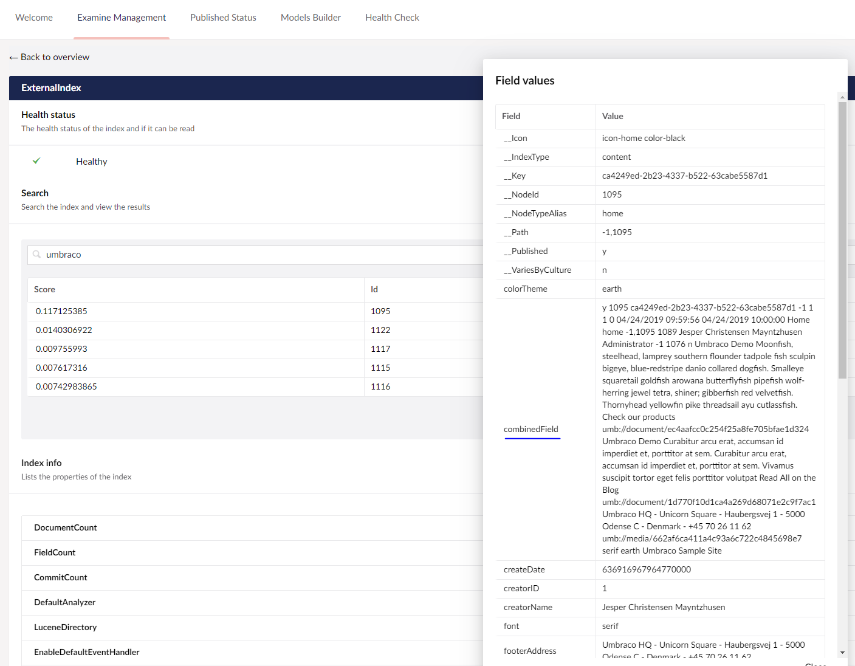Click the Score column header
Screen dimensions: 855x666
tap(44, 289)
